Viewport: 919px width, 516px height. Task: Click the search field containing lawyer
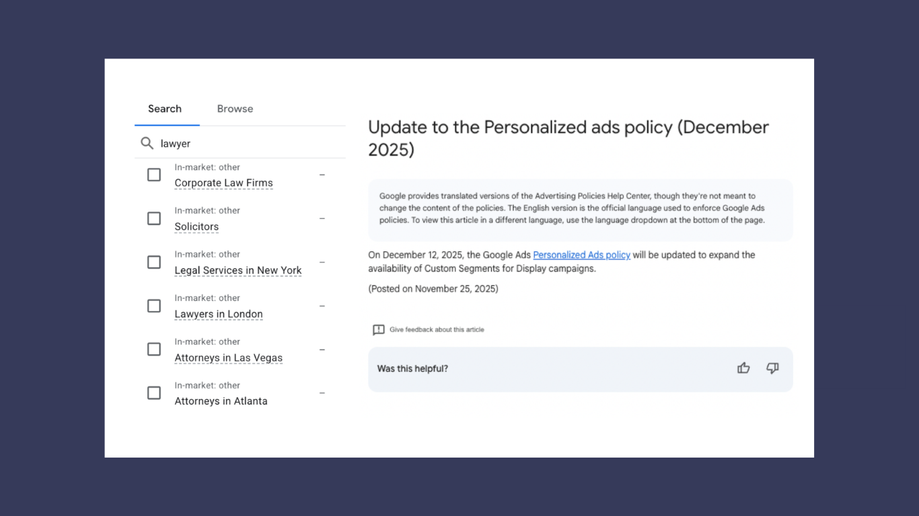pyautogui.click(x=249, y=144)
